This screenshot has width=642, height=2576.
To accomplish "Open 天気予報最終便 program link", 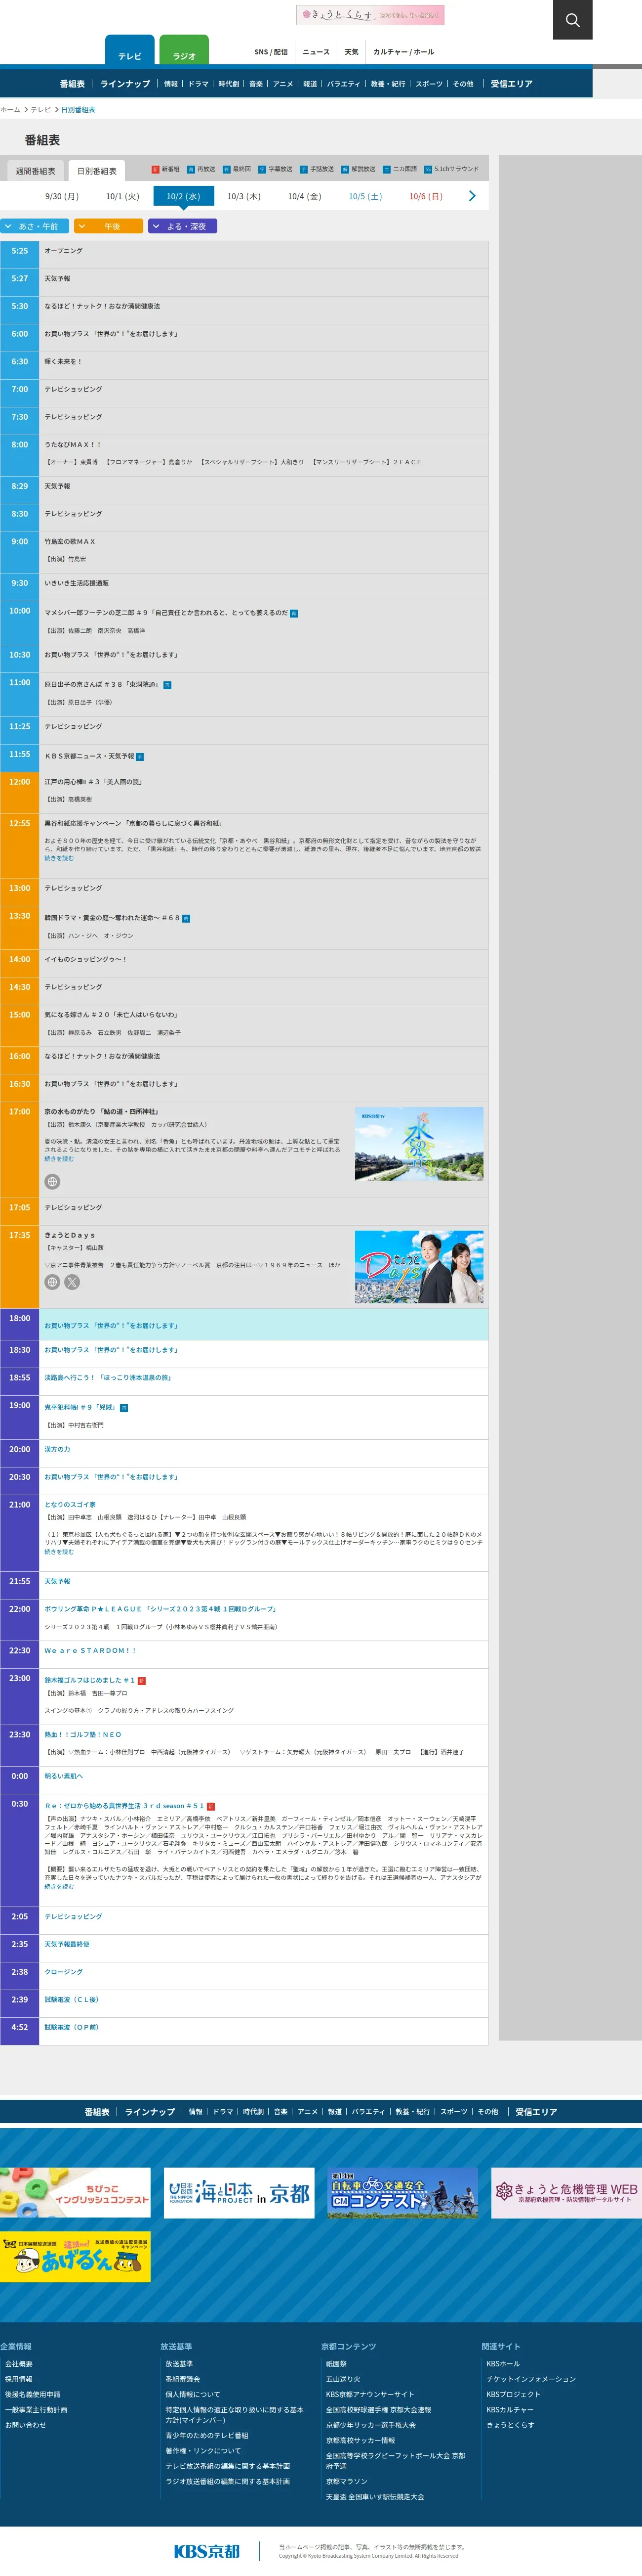I will tap(67, 1944).
